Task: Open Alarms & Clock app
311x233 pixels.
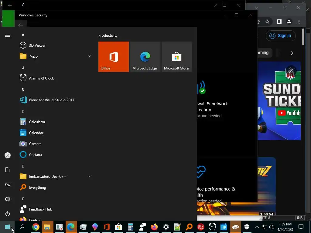Action: (x=41, y=78)
